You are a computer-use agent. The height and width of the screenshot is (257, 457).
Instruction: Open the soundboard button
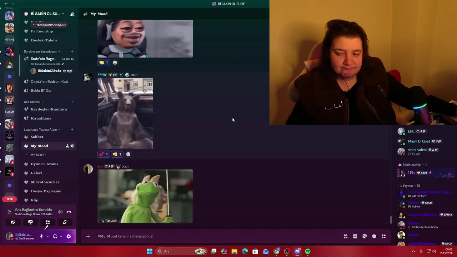(65, 222)
